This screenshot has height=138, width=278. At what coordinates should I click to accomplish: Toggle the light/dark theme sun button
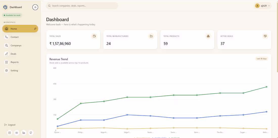pyautogui.click(x=35, y=7)
